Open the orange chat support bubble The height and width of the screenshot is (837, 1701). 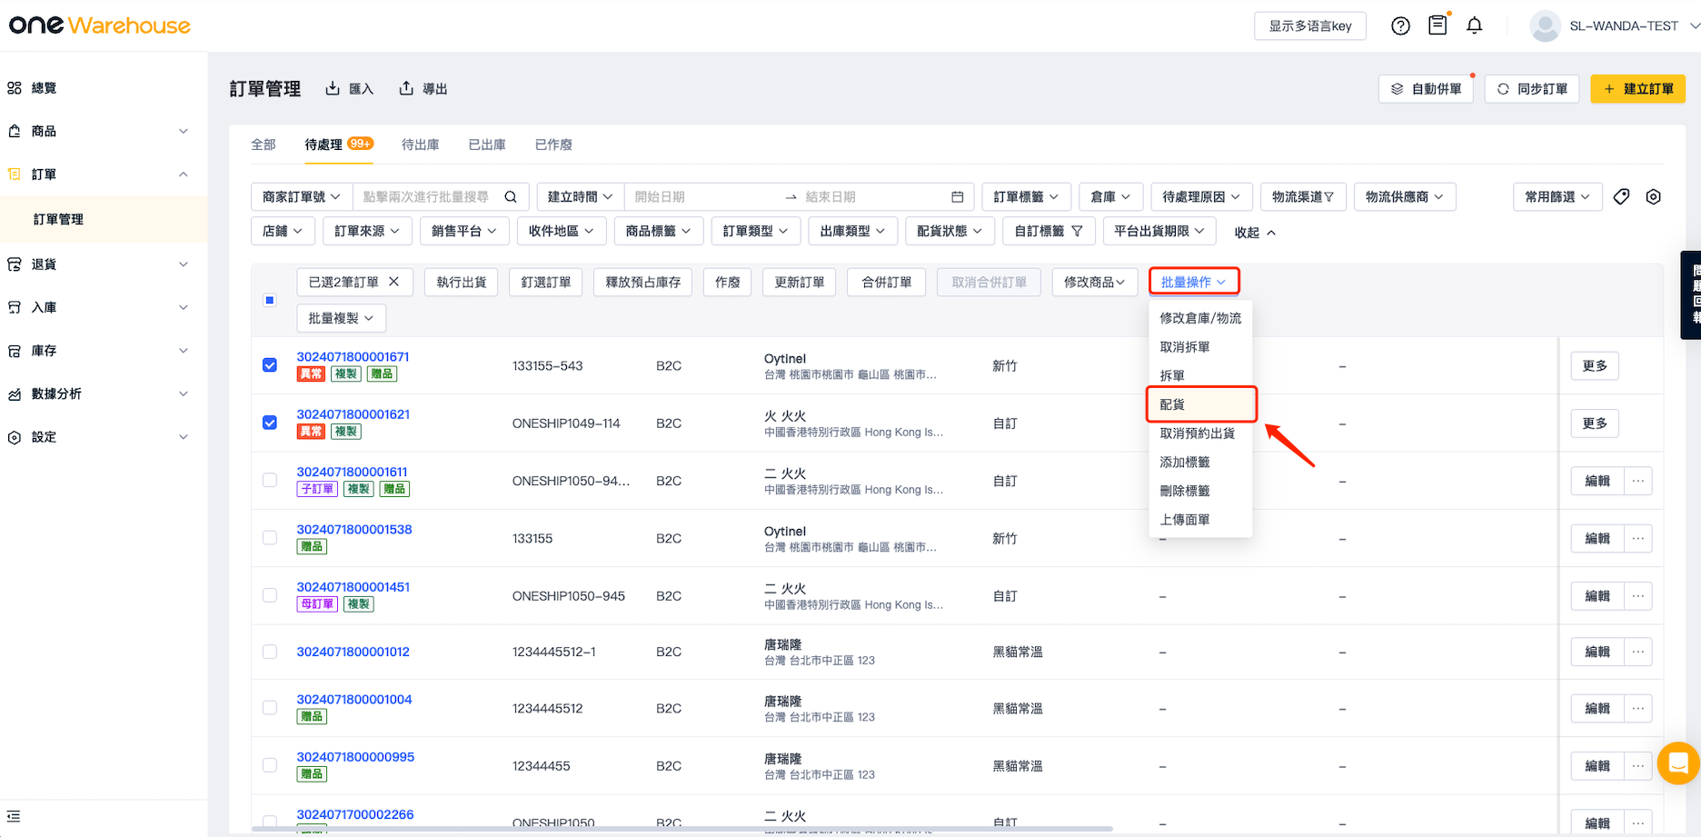tap(1677, 763)
